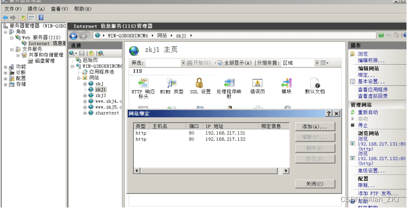Click the IP 地址 column header
This screenshot has height=208, width=407.
pyautogui.click(x=231, y=126)
